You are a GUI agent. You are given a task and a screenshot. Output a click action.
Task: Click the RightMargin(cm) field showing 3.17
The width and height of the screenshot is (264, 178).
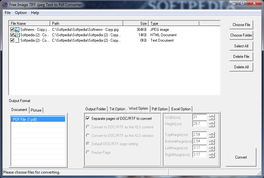click(200, 155)
